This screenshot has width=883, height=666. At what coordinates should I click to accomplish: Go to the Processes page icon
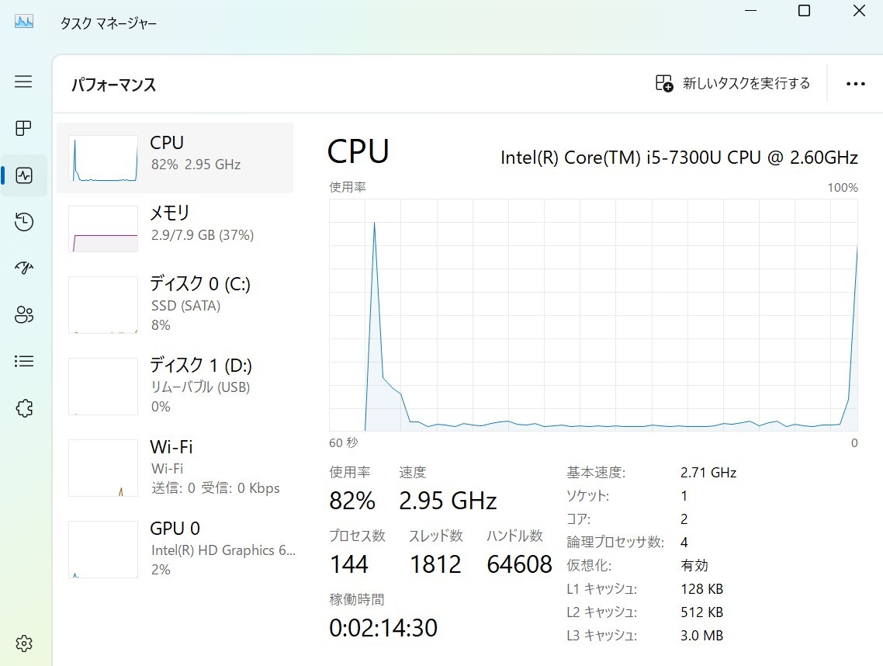pyautogui.click(x=23, y=128)
